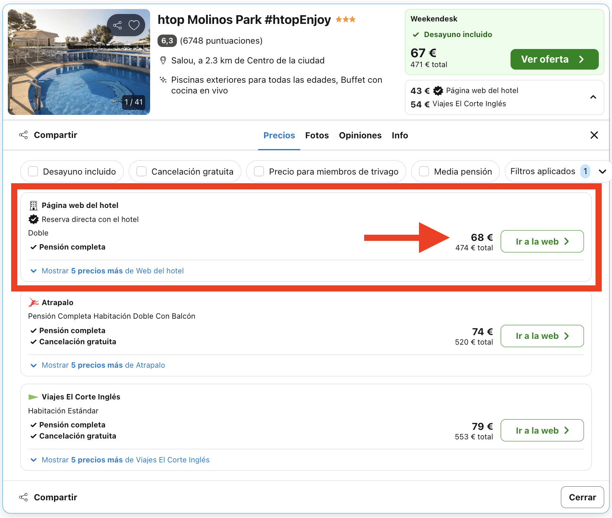Screen dimensions: 612x518
Task: Click the hotel building icon beside Página web del hotel
Action: coord(33,205)
